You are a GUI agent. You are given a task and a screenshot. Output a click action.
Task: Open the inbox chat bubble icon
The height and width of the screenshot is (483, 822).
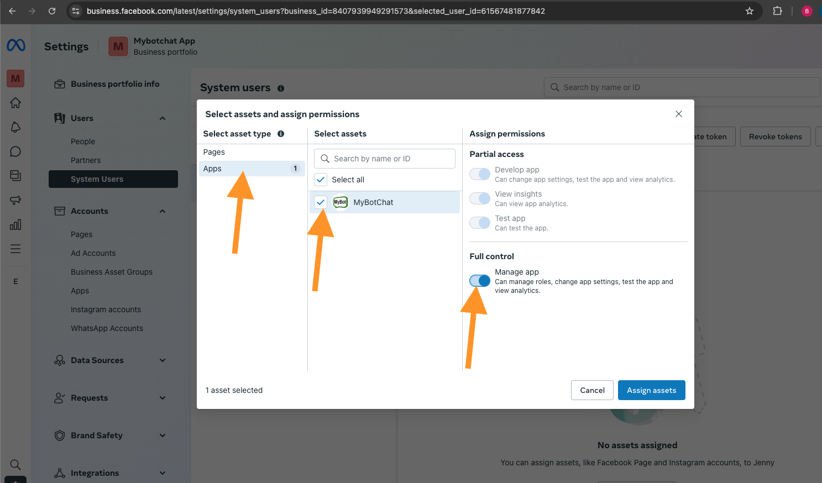(x=15, y=151)
